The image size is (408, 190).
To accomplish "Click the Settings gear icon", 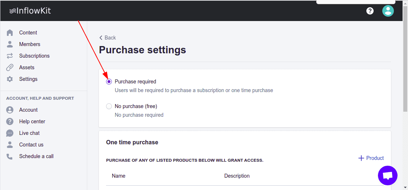I will [x=10, y=79].
